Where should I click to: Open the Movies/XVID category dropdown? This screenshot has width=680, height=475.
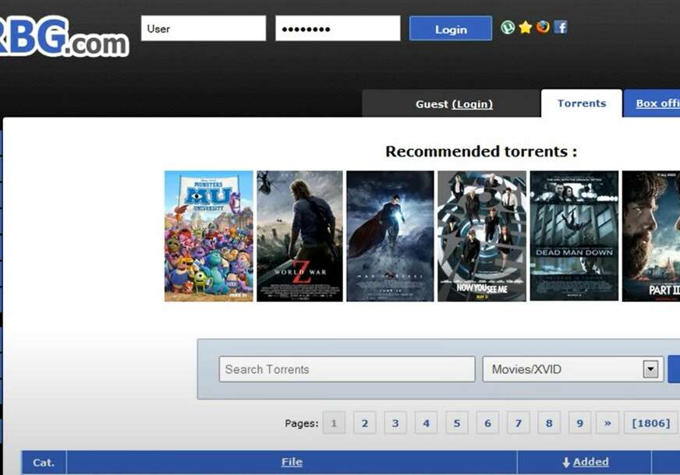573,369
